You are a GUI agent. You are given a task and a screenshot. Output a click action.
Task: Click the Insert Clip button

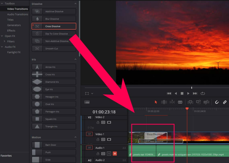tap(190, 102)
